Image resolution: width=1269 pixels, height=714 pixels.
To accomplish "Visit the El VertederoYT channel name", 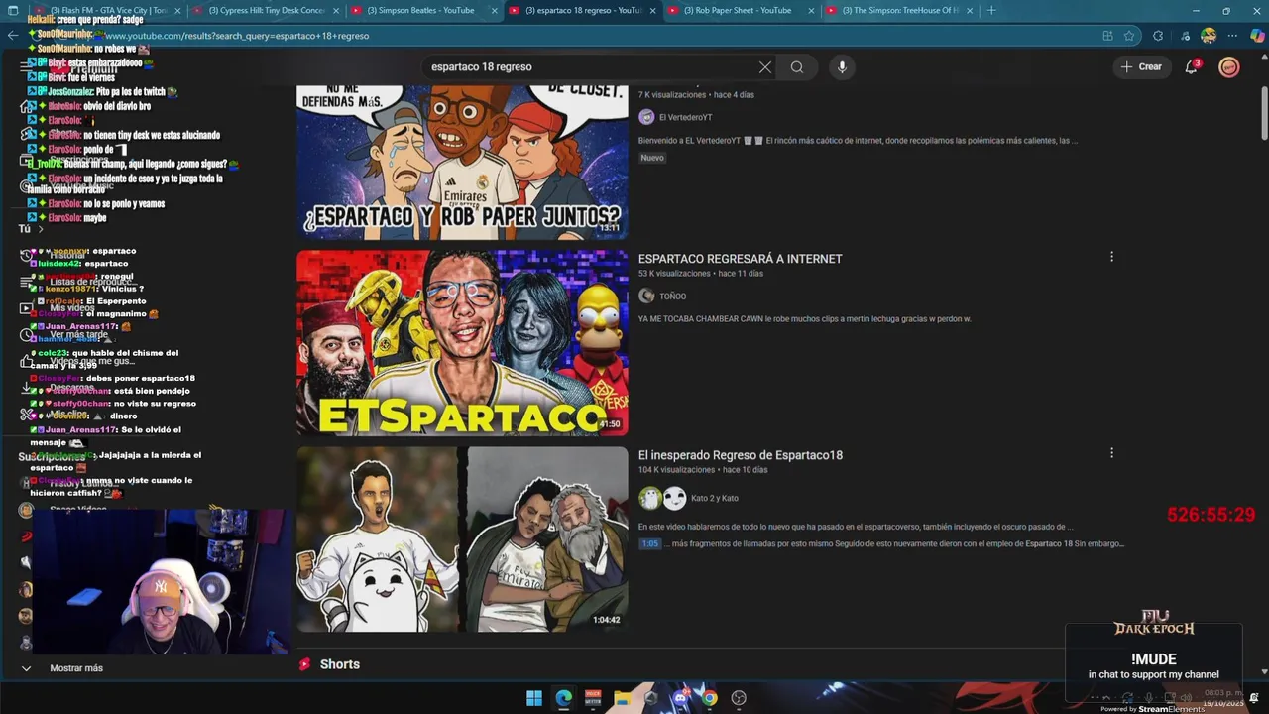I will click(685, 117).
